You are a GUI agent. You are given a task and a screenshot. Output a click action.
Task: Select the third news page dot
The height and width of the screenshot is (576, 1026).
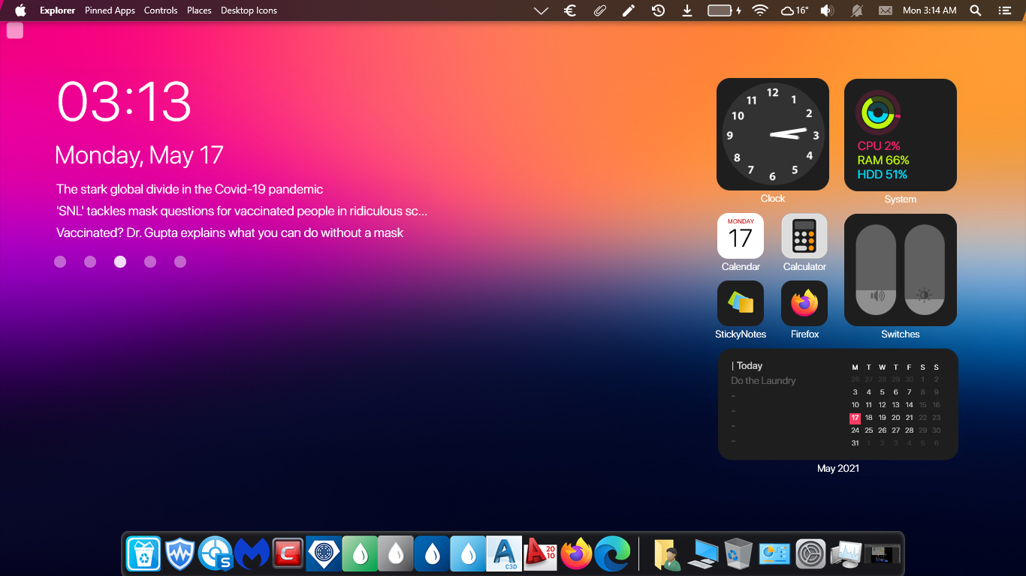click(x=120, y=262)
